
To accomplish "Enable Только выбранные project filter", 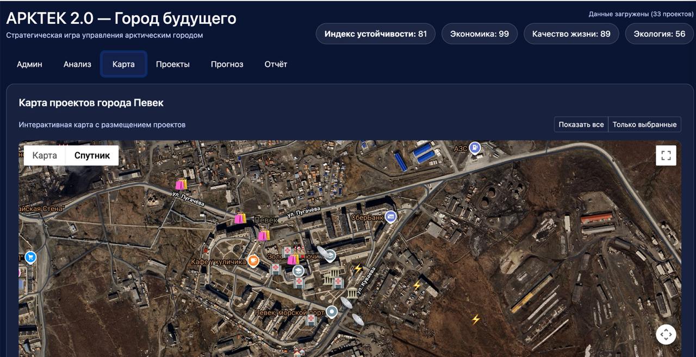I will (x=644, y=124).
